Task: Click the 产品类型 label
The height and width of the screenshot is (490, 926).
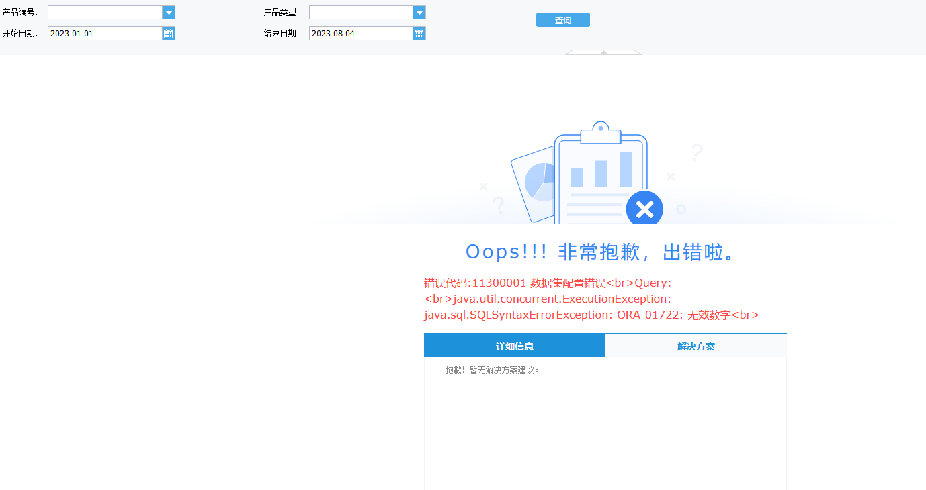Action: (282, 13)
